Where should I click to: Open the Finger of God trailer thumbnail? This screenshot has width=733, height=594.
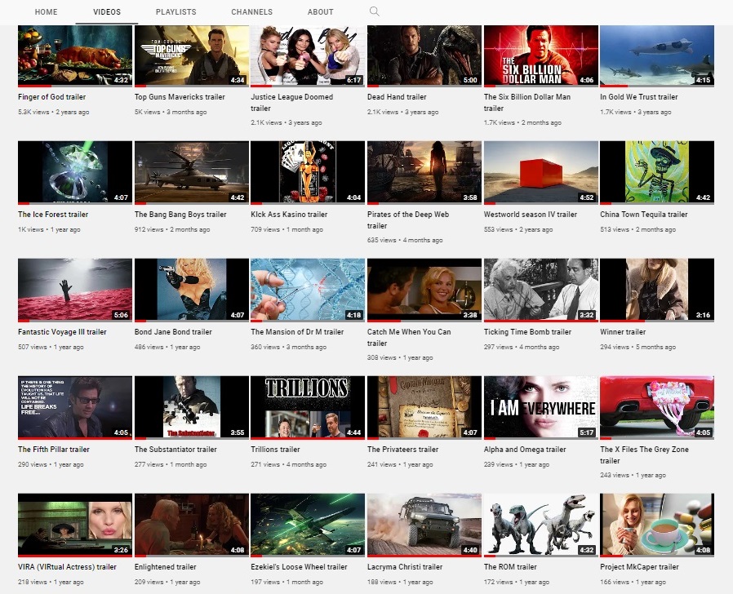click(x=75, y=55)
